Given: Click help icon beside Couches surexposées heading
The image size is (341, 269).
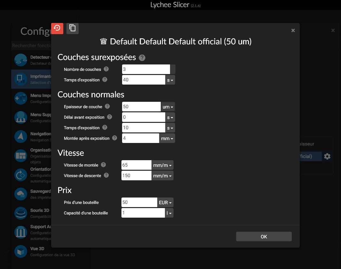Looking at the screenshot, I should 142,58.
